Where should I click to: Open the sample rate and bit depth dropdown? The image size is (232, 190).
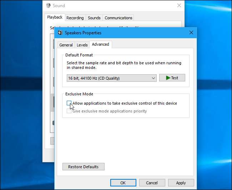111,78
